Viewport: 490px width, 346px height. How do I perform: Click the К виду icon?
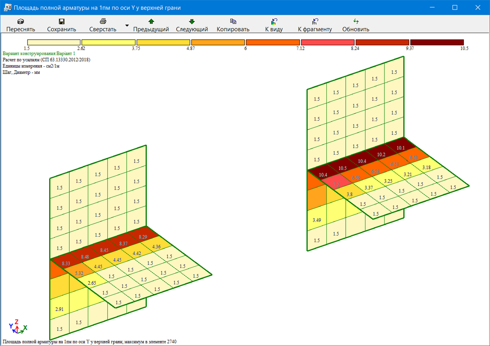[274, 21]
